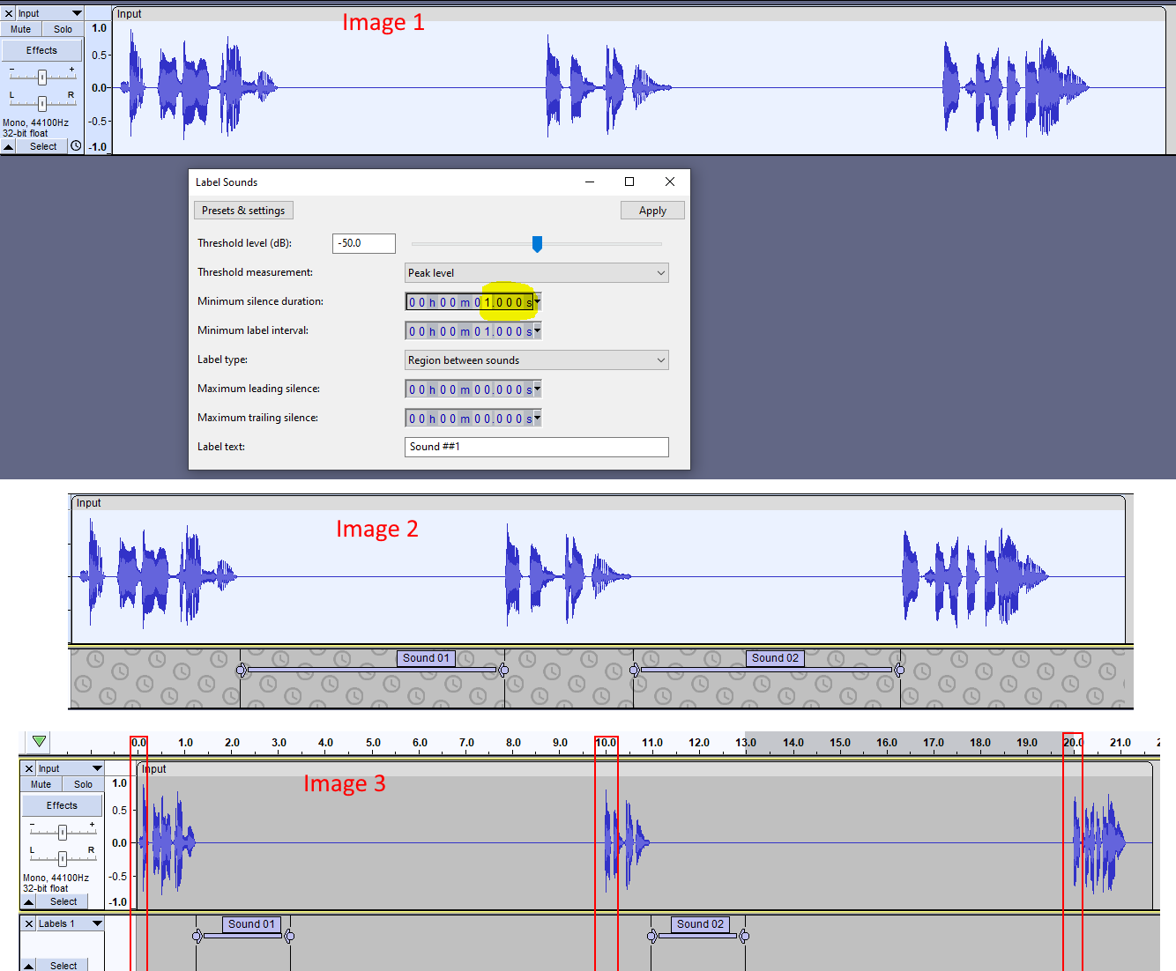This screenshot has width=1176, height=971.
Task: Click the Sound ##1 label text field
Action: pos(536,447)
